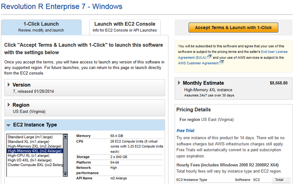Click the 68.4 GiB memory value
This screenshot has height=184, width=295.
tap(117, 136)
